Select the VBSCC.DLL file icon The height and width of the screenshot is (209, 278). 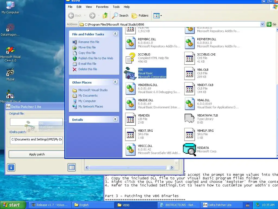[x=131, y=149]
